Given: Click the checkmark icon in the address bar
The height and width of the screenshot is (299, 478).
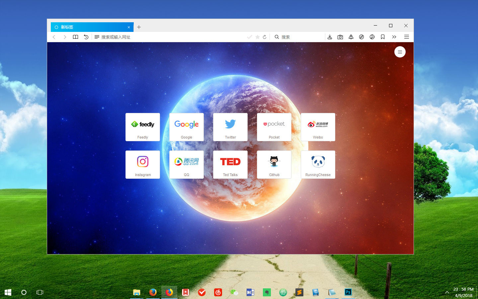Looking at the screenshot, I should pyautogui.click(x=250, y=37).
